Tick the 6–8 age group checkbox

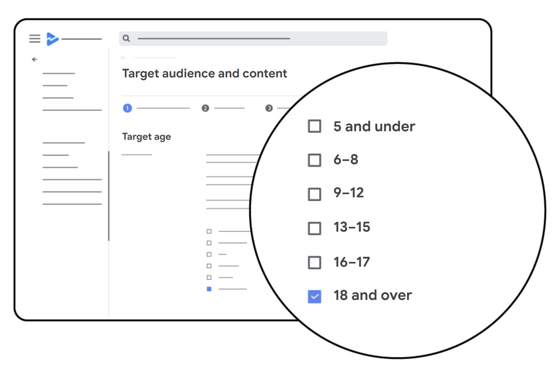(314, 160)
